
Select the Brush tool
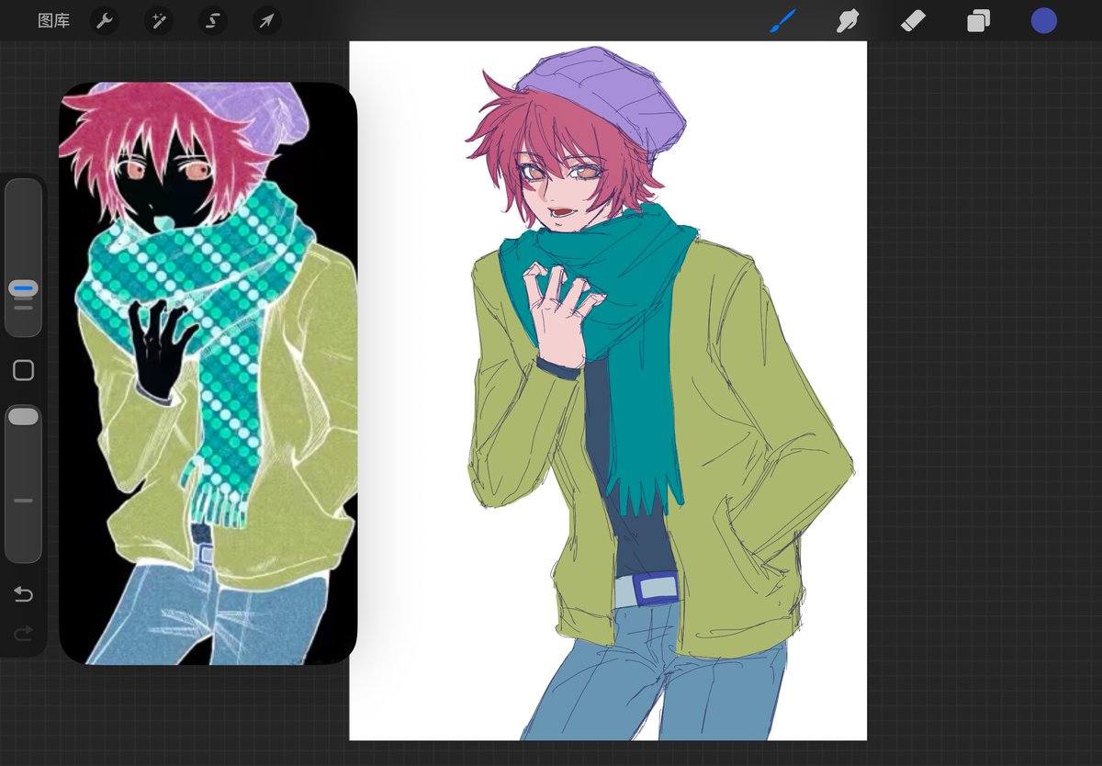tap(783, 20)
